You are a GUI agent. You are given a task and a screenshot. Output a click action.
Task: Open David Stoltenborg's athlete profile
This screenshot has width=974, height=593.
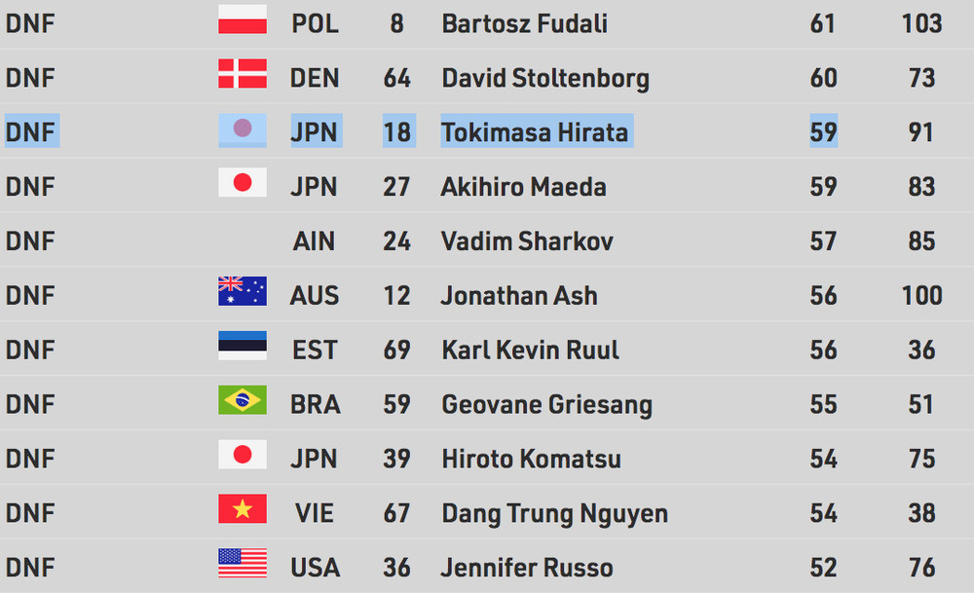pos(544,78)
